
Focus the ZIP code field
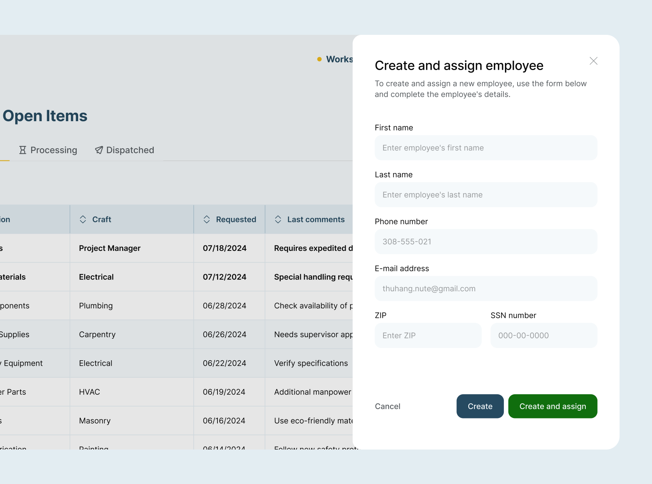pos(428,335)
